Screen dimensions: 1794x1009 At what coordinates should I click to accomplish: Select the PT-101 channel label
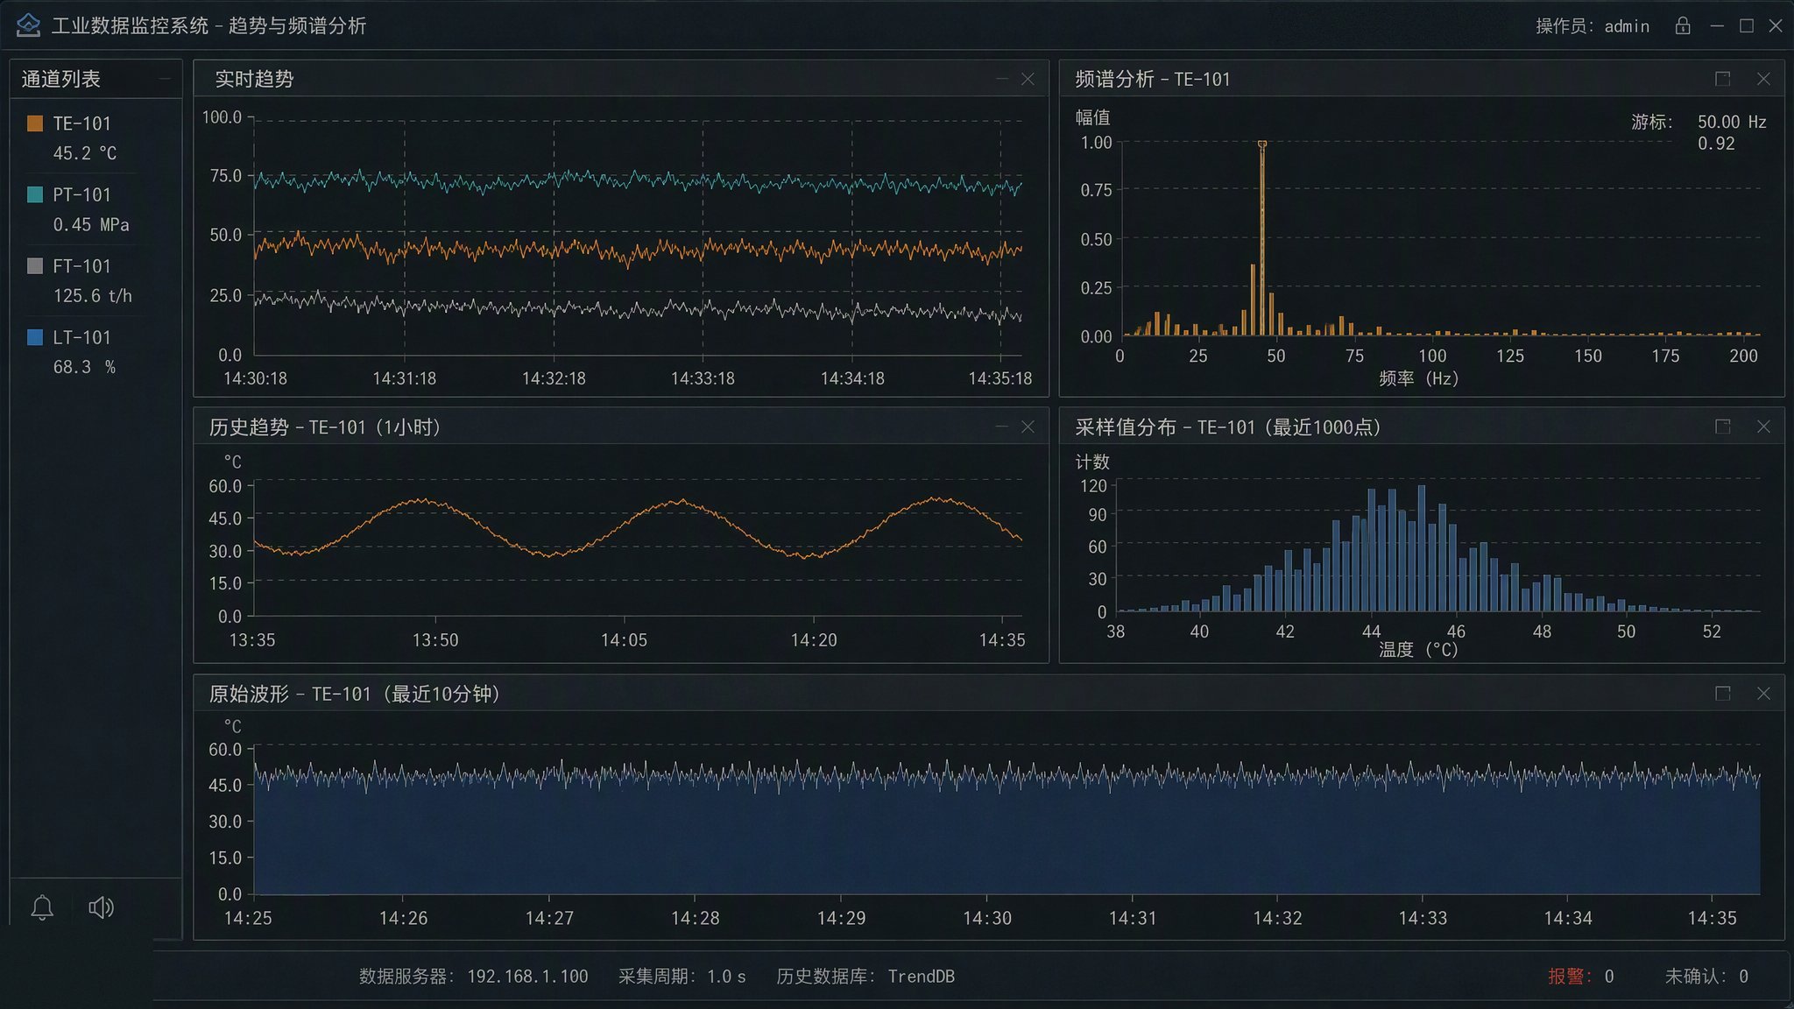click(x=81, y=194)
